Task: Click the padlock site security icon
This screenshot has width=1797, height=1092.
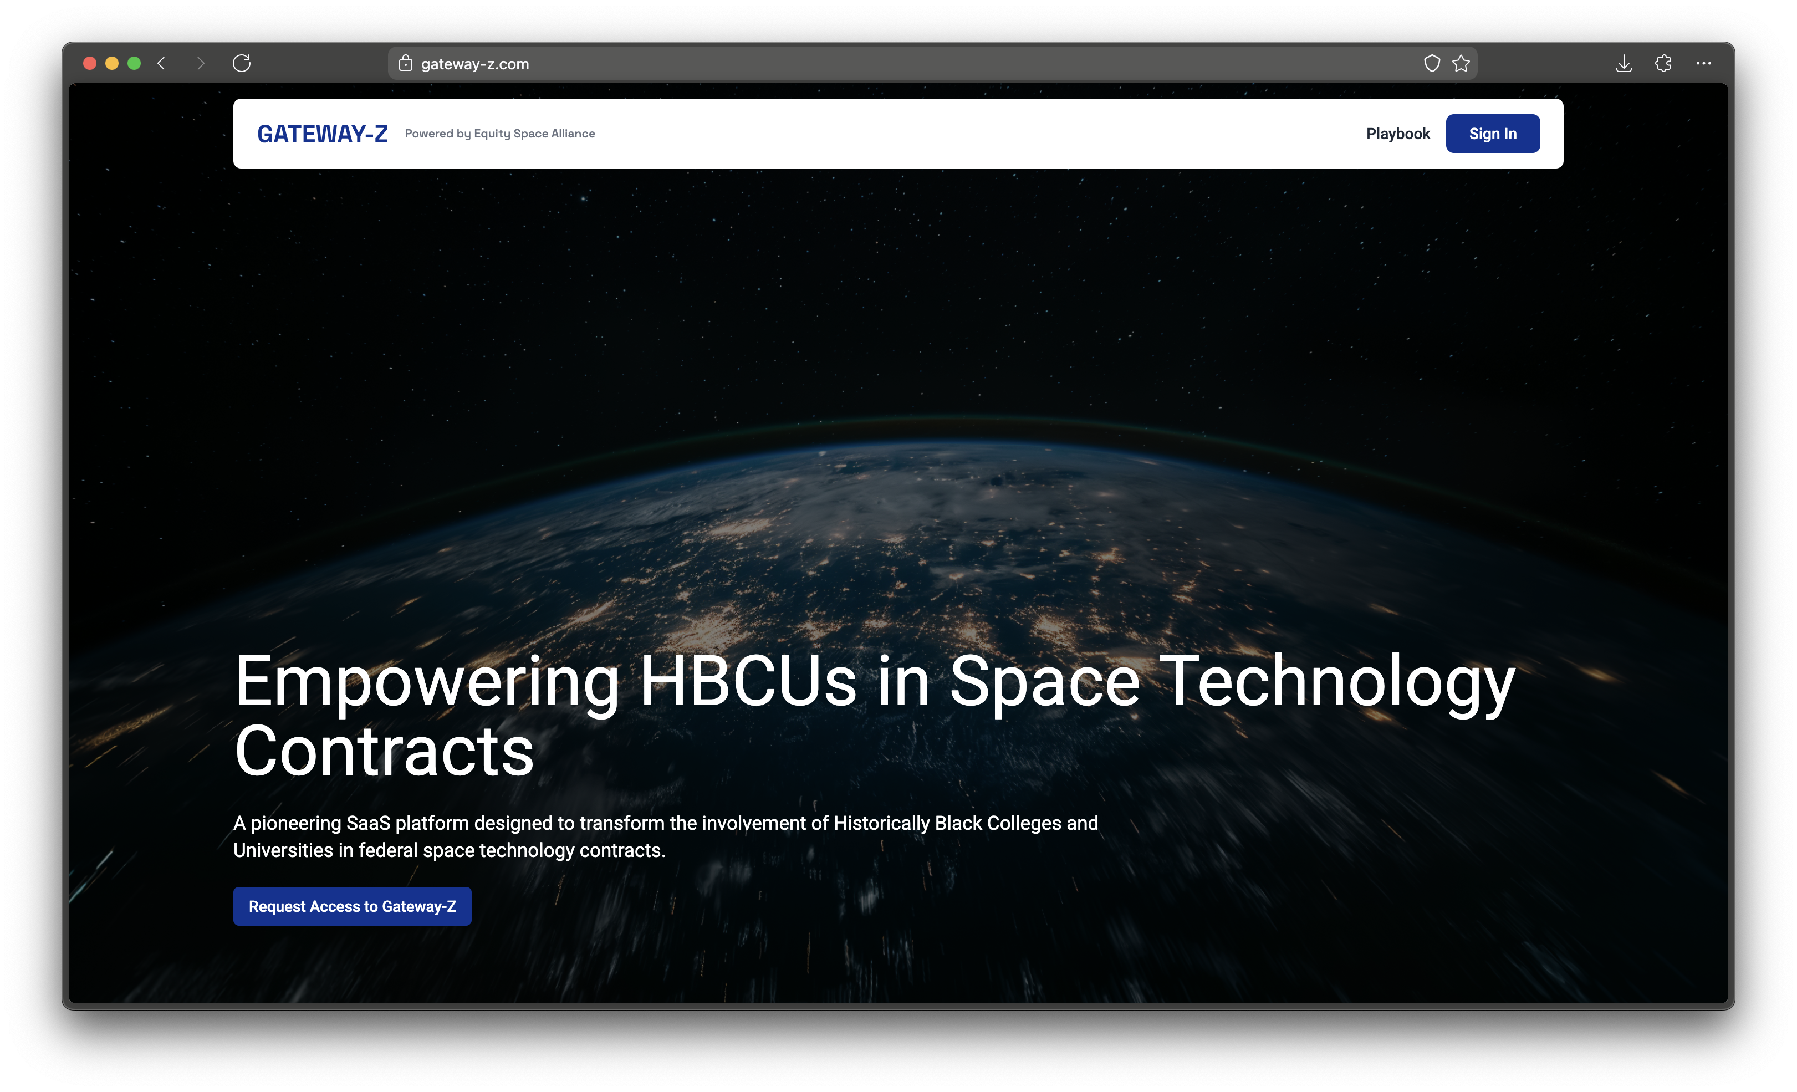Action: [x=406, y=63]
